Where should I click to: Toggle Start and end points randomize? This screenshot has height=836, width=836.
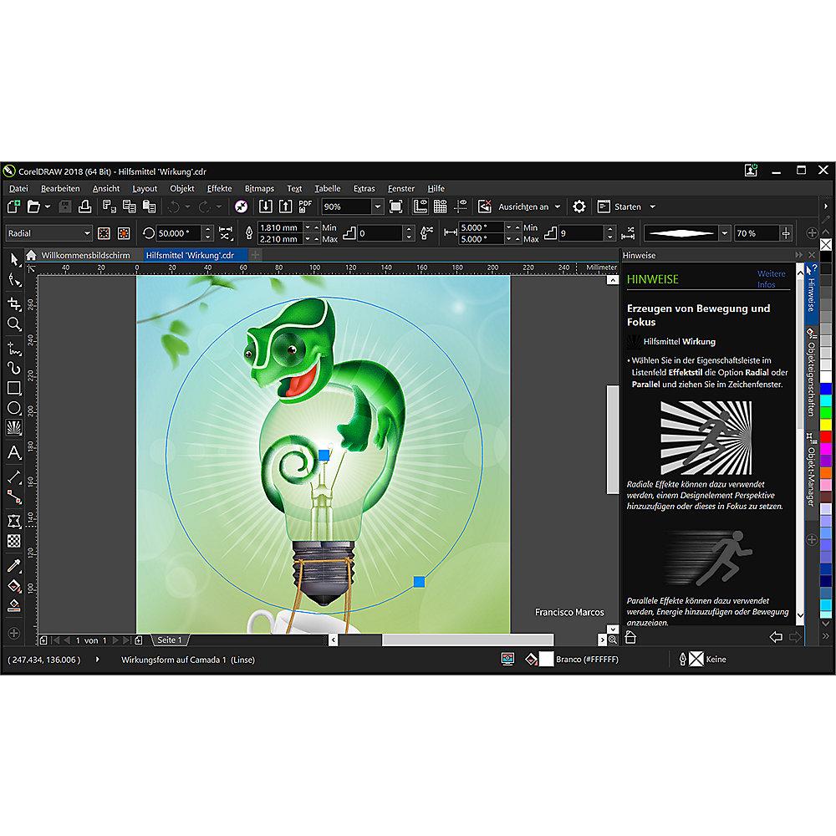pos(226,233)
